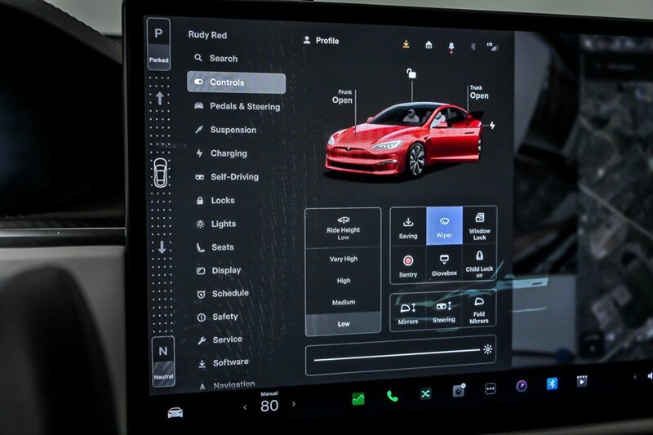
Task: Tap the Fold Mirrors button
Action: coord(479,310)
